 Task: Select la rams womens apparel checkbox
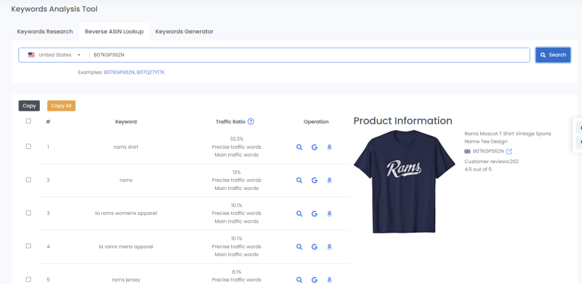click(29, 213)
